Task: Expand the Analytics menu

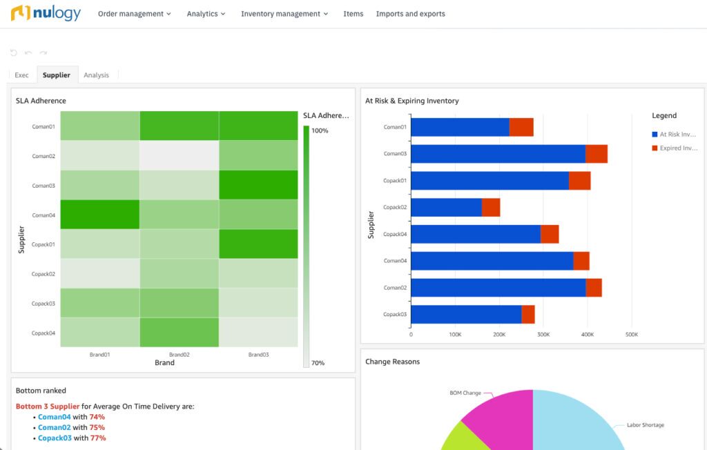Action: (206, 14)
